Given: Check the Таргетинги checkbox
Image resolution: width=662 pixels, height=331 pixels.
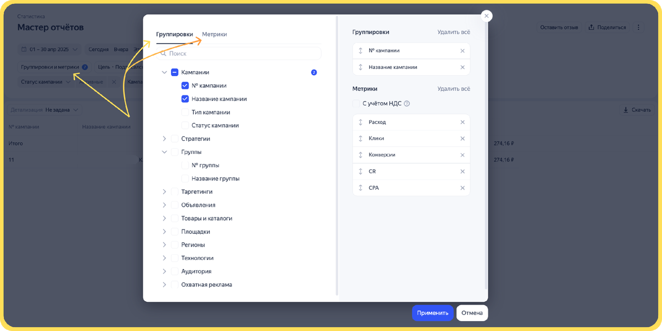Looking at the screenshot, I should pos(174,191).
